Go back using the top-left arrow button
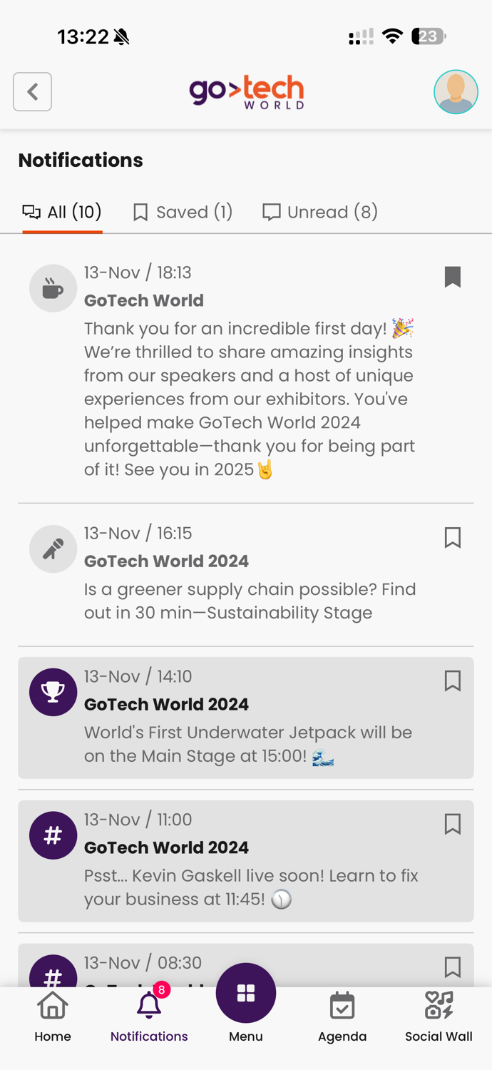 pos(32,91)
